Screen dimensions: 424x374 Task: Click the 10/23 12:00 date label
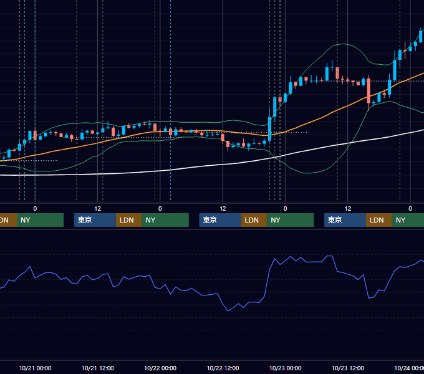click(348, 368)
